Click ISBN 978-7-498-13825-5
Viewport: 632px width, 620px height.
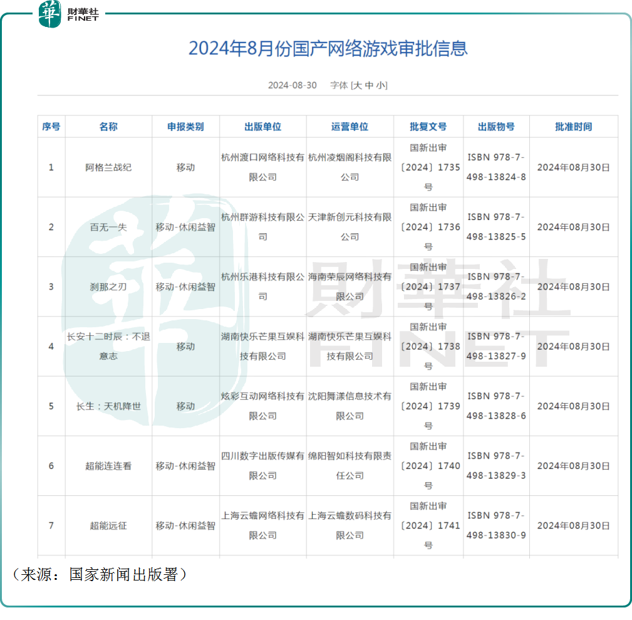point(496,227)
